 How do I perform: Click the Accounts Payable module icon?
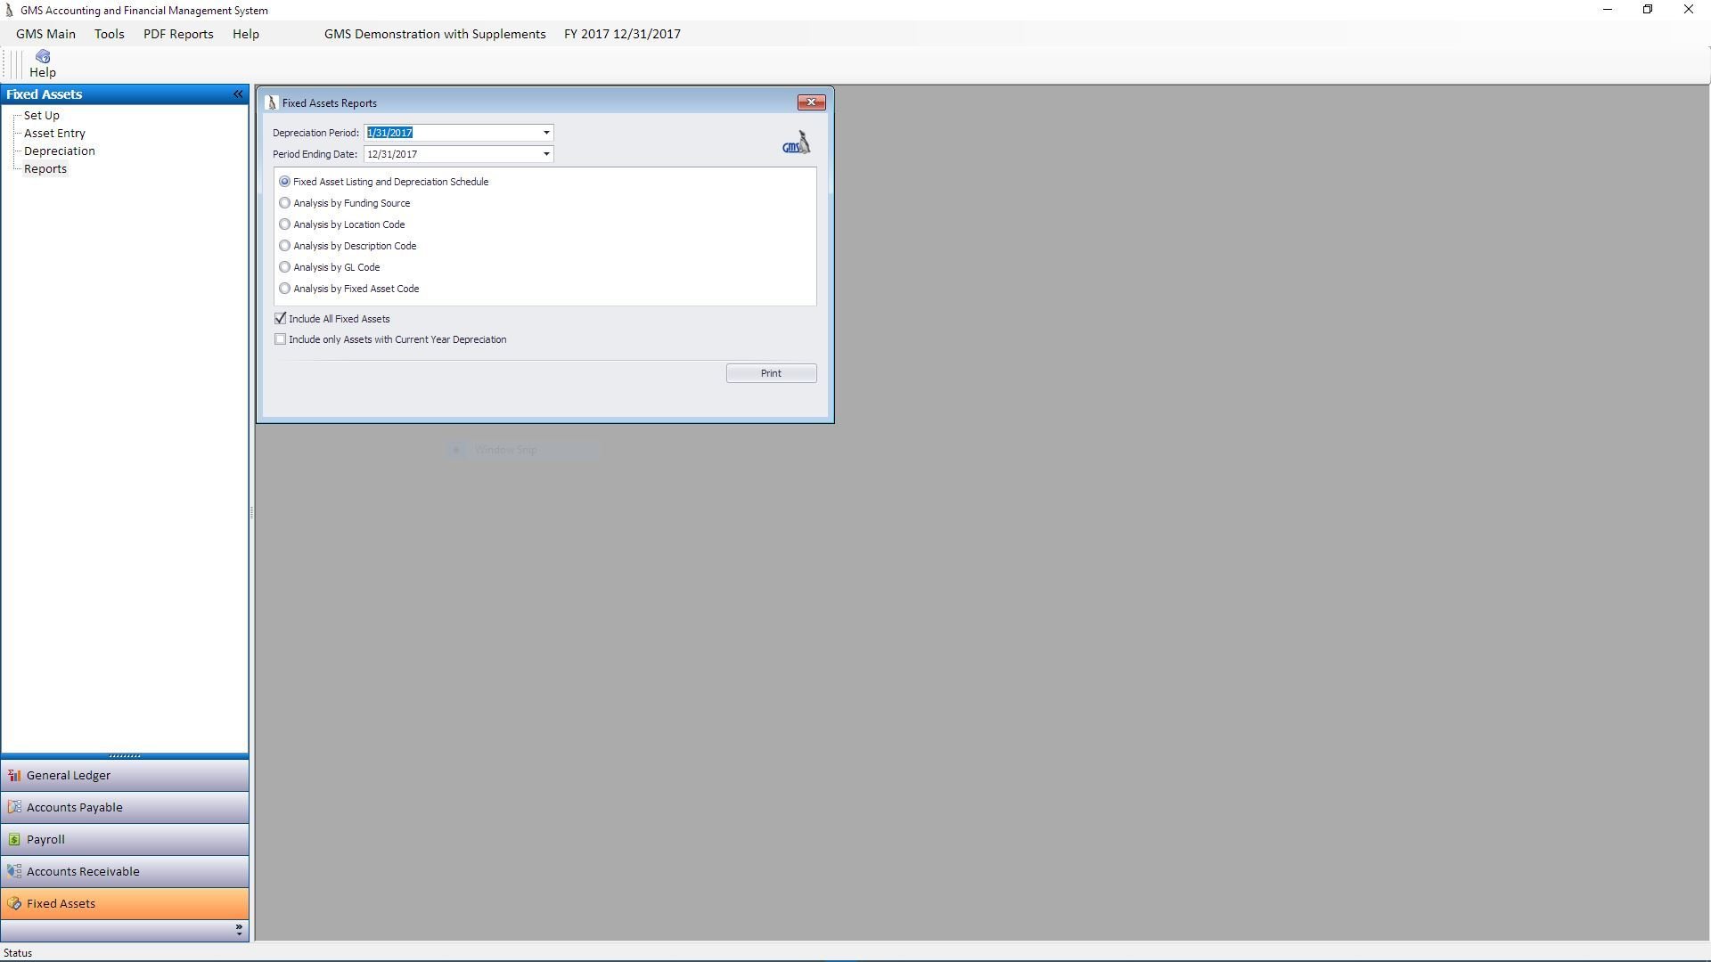[x=14, y=808]
